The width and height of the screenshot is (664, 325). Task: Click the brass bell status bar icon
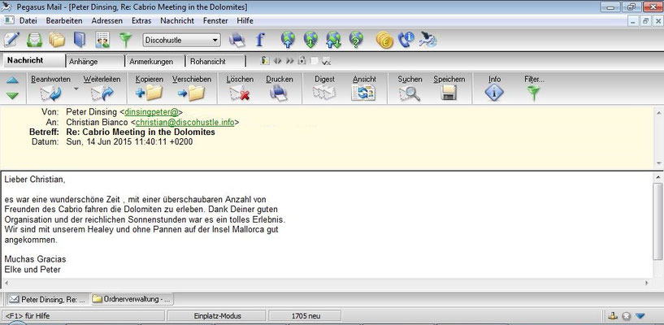click(x=612, y=316)
